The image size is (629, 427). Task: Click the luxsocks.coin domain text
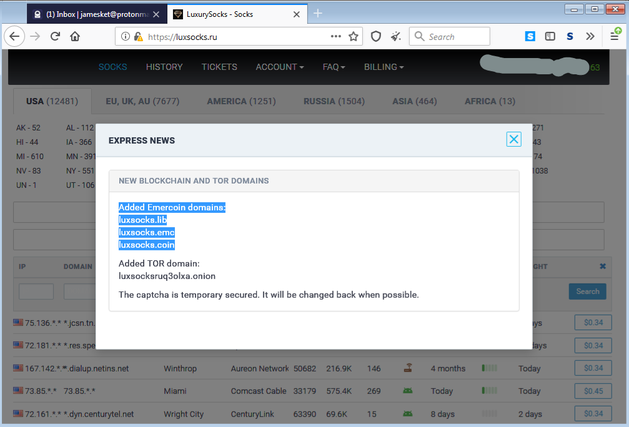146,245
